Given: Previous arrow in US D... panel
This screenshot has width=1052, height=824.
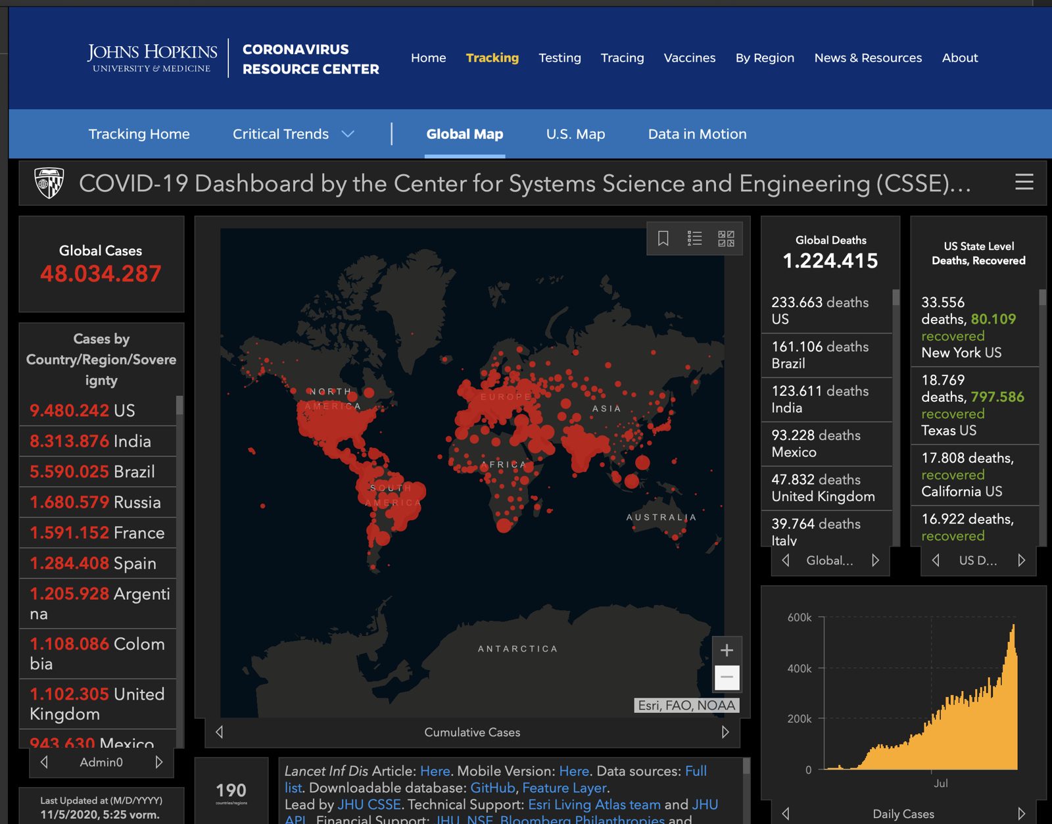Looking at the screenshot, I should click(x=936, y=560).
